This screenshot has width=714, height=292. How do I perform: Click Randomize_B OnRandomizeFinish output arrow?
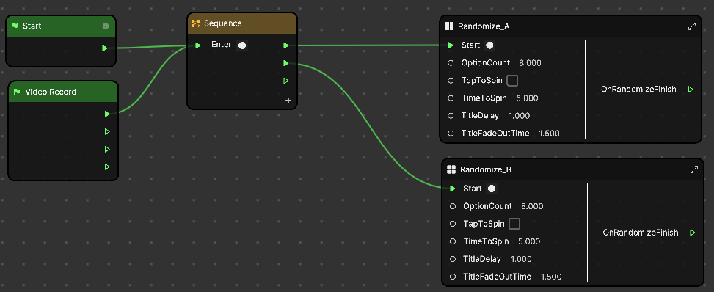coord(692,233)
